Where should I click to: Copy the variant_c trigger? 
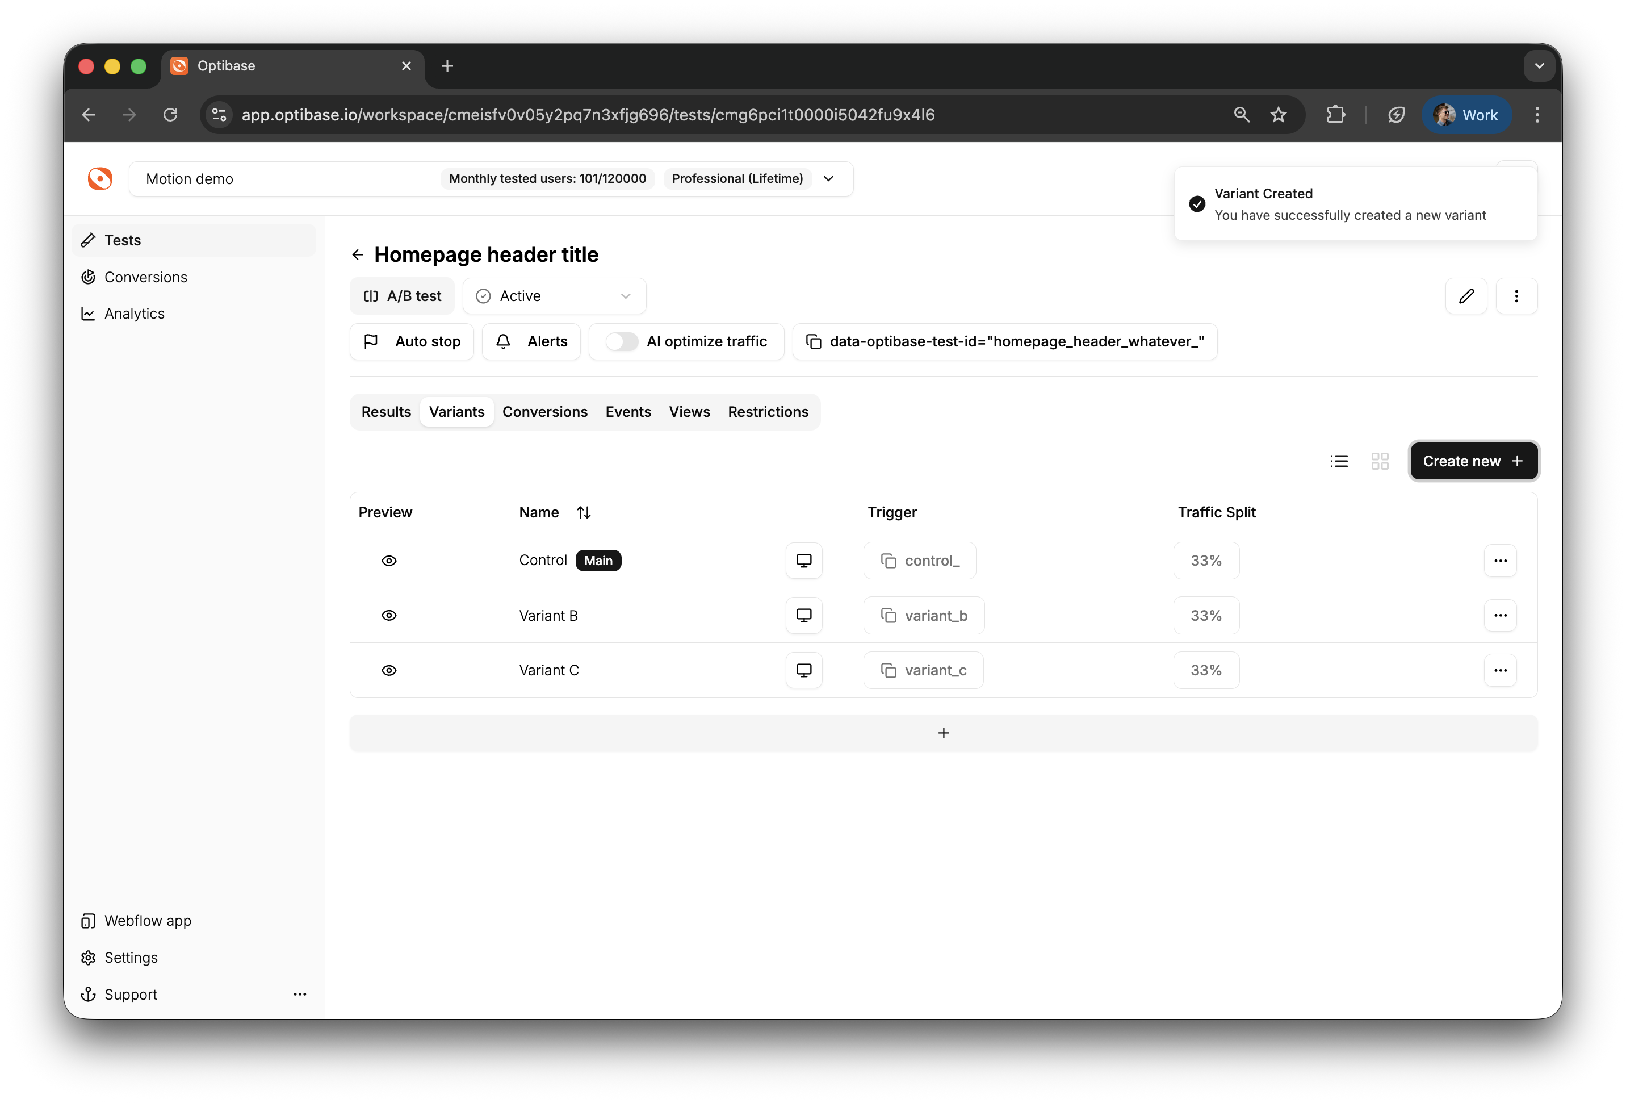923,670
